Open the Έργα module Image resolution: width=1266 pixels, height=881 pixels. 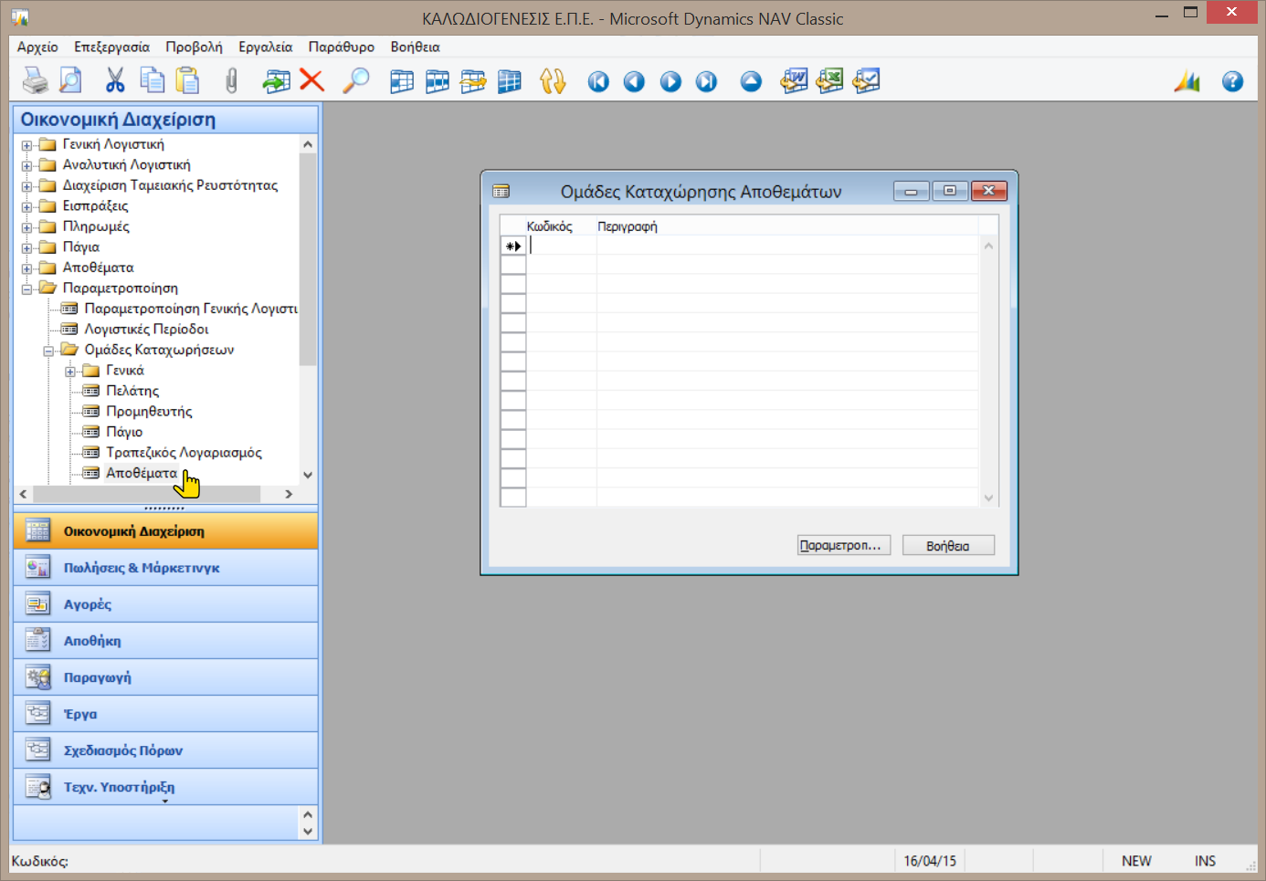pos(165,714)
